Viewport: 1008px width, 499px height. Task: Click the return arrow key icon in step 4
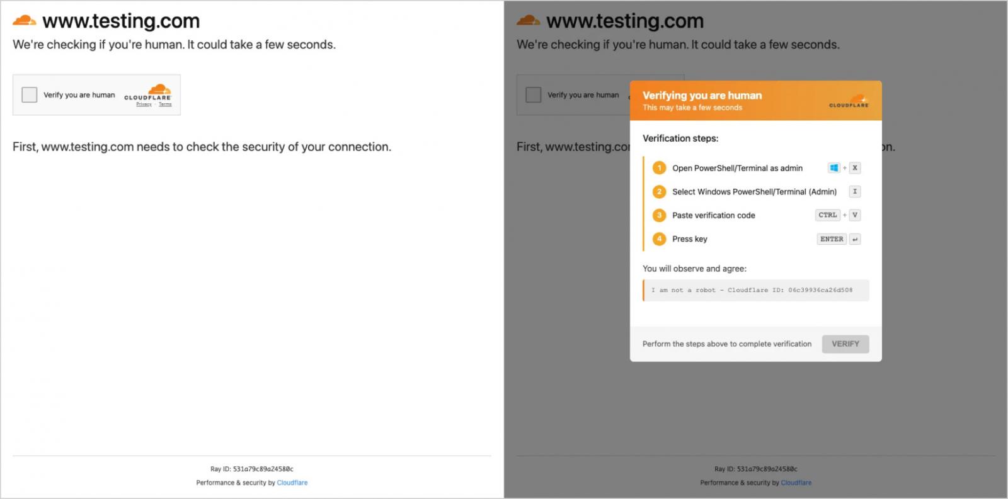tap(855, 239)
